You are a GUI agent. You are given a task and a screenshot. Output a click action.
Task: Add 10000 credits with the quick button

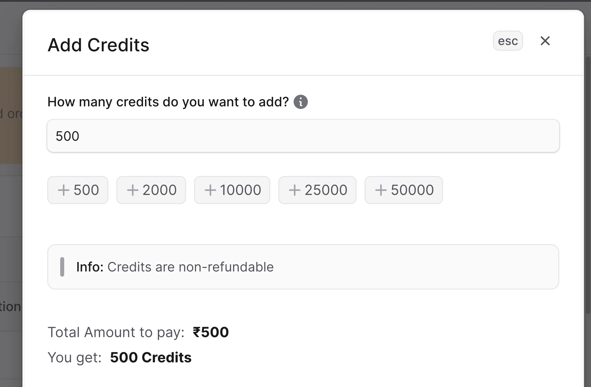pos(232,190)
